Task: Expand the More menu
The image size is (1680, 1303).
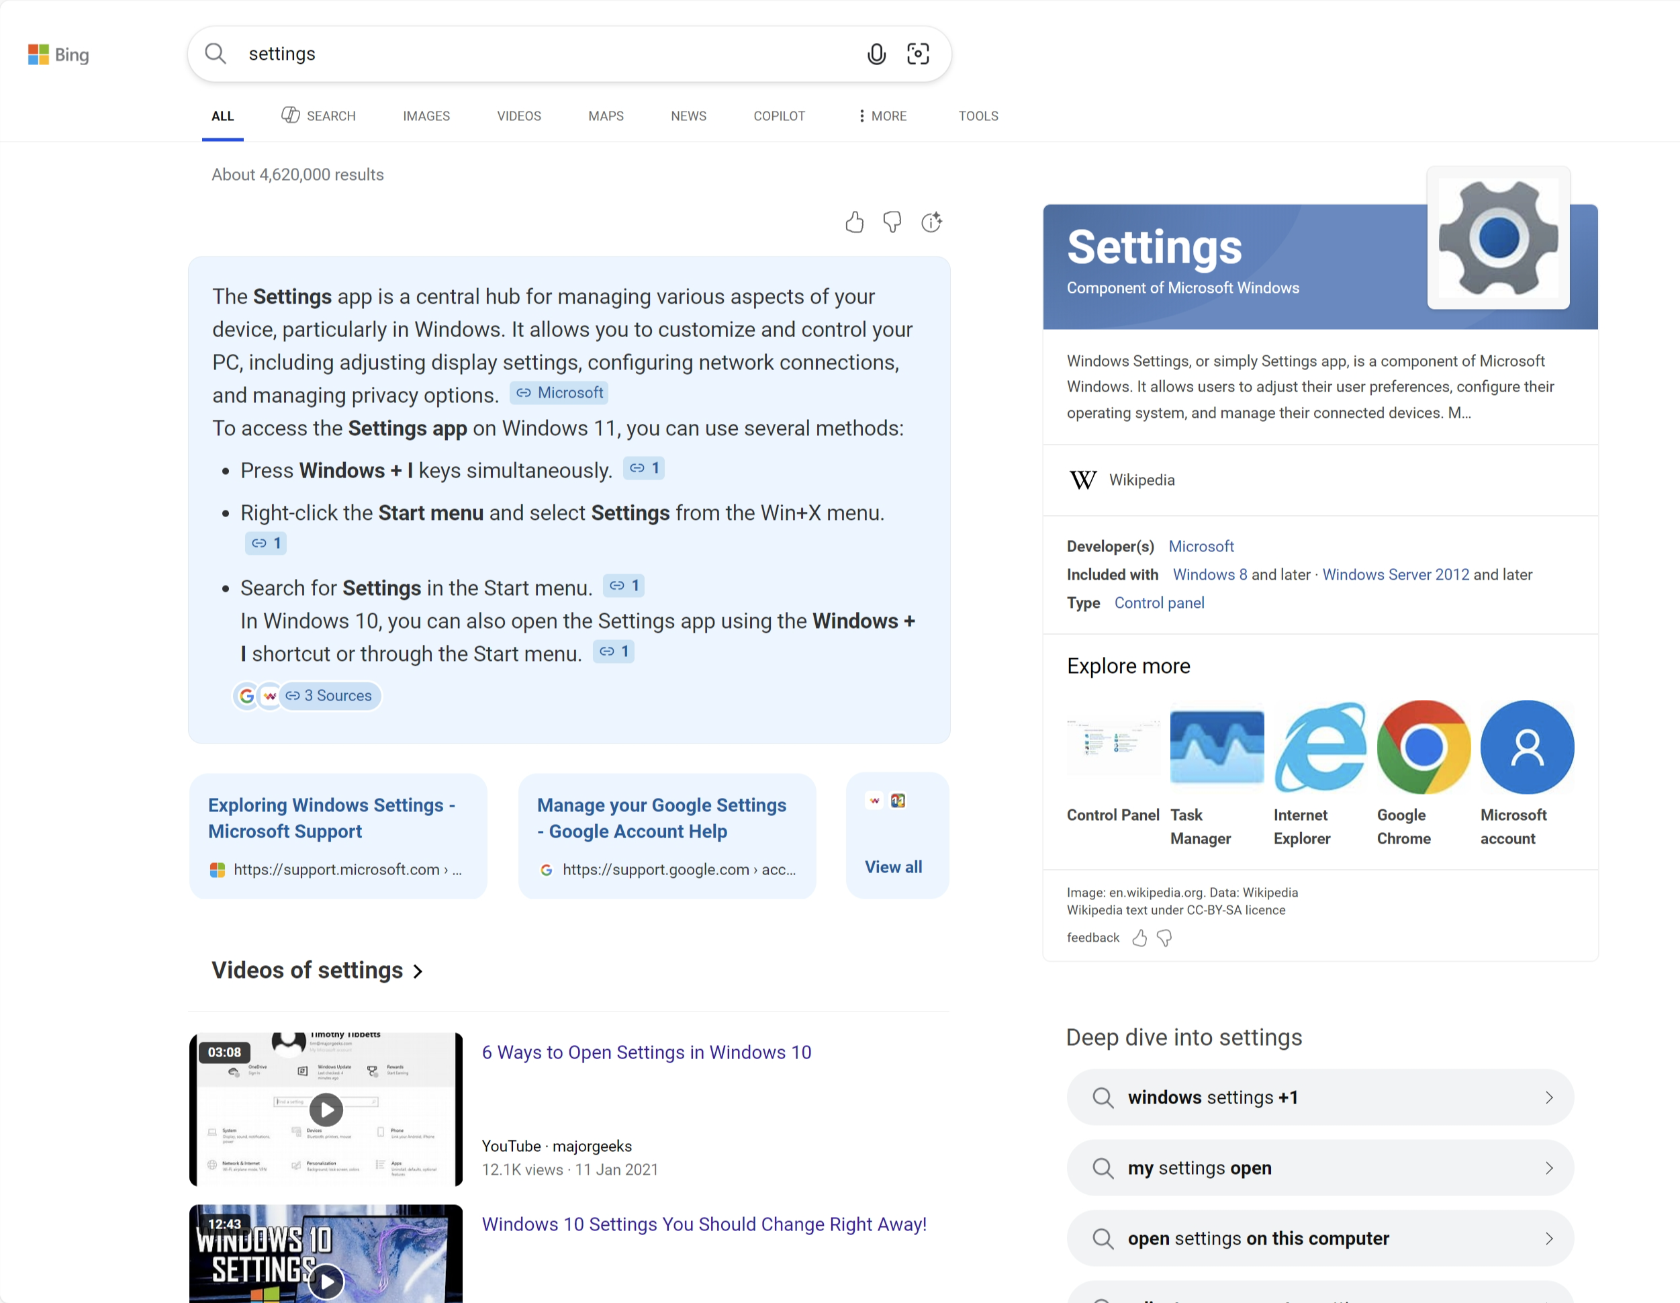Action: [x=882, y=116]
